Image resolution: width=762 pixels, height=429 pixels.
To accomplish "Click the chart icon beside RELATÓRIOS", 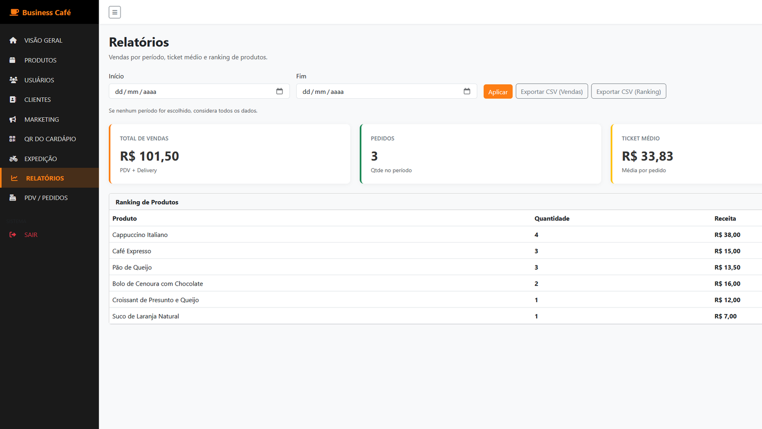I will coord(13,178).
